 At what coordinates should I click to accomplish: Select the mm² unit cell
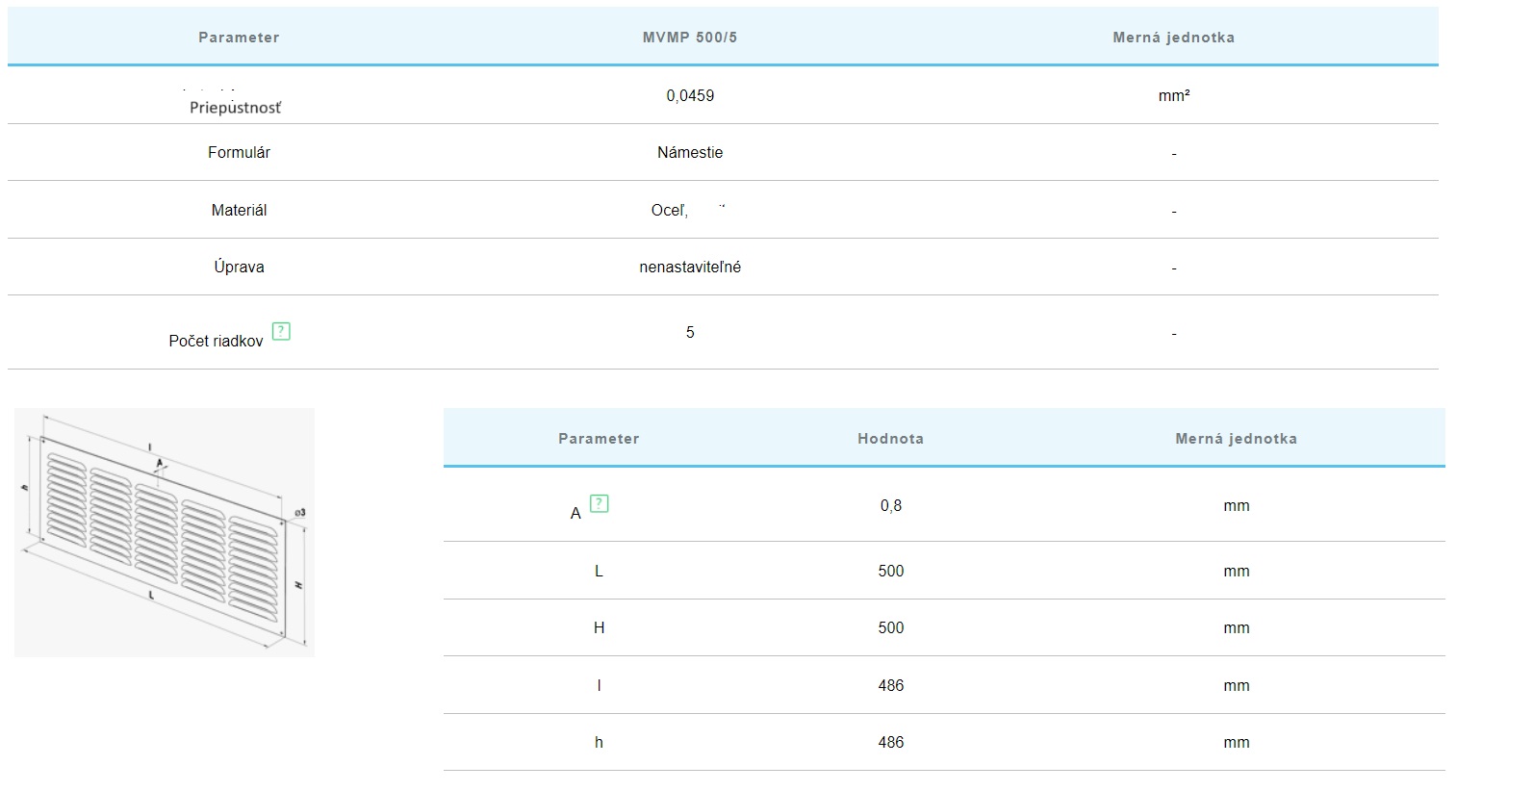(1173, 95)
